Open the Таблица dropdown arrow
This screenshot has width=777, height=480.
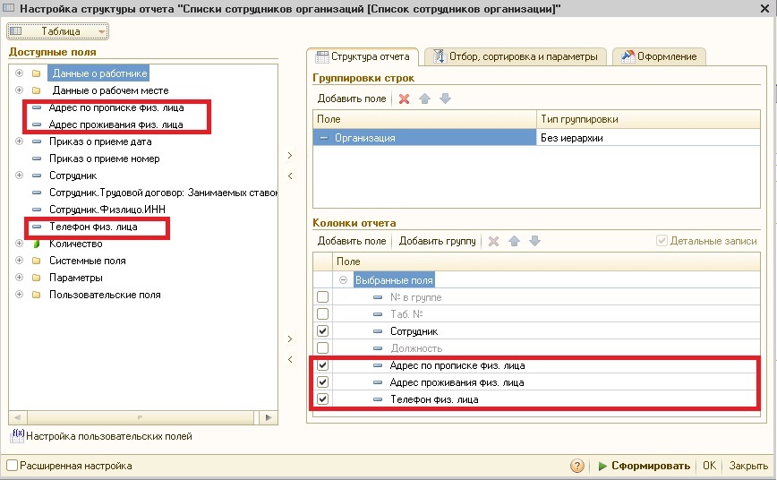tap(101, 31)
